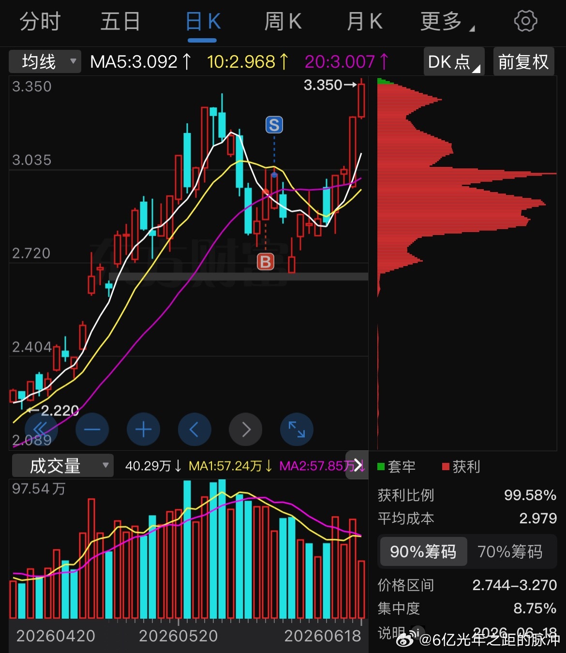Tap the MA5:3.092 value
The width and height of the screenshot is (566, 653).
(140, 62)
